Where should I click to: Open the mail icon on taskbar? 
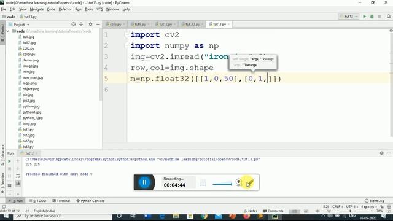[x=219, y=215]
